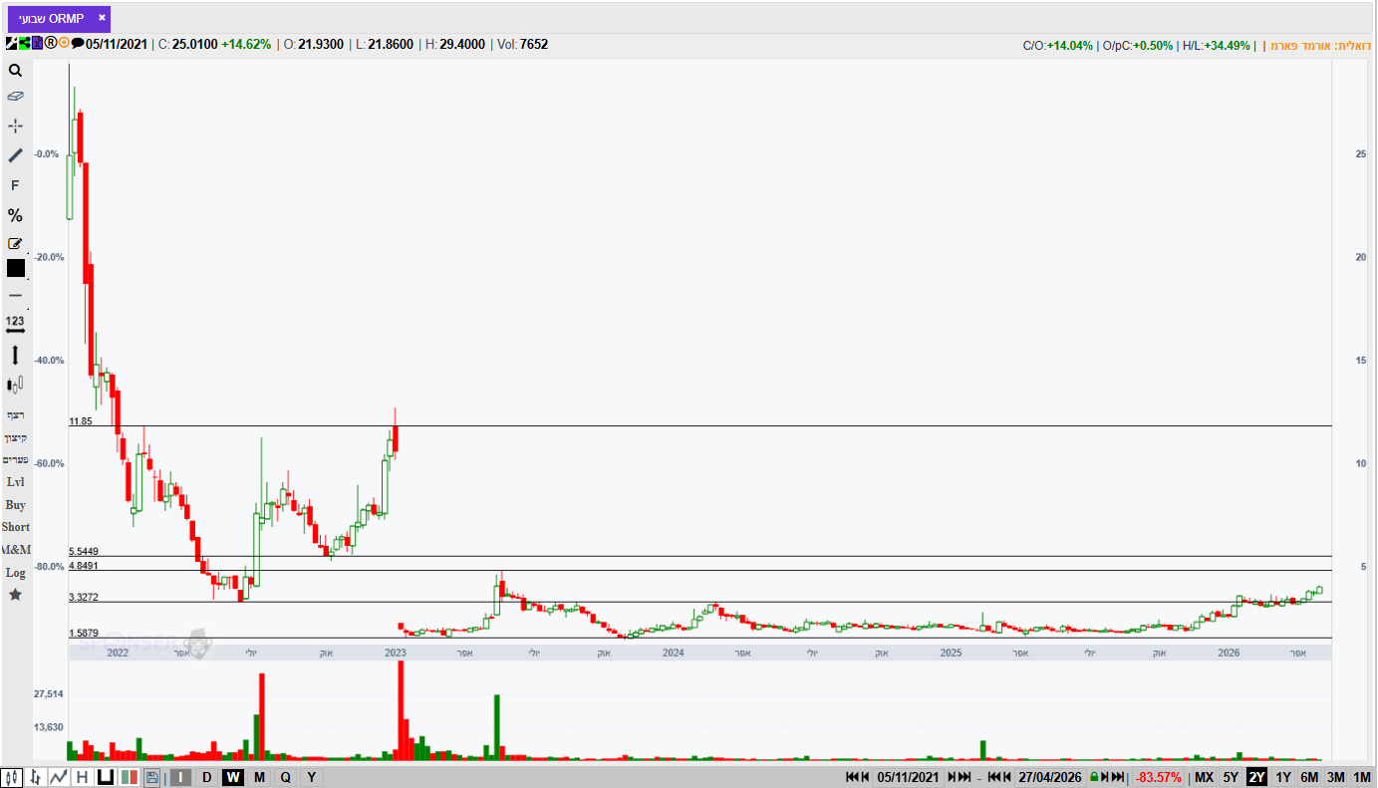Switch to line chart type

click(x=59, y=777)
